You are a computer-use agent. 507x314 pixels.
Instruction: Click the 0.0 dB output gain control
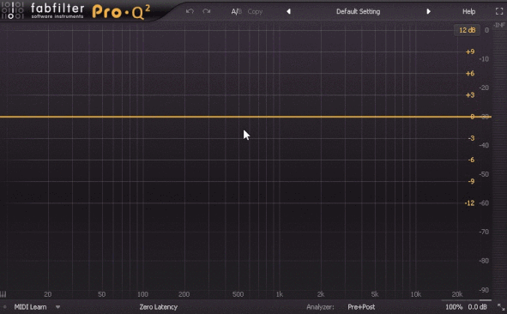point(477,307)
